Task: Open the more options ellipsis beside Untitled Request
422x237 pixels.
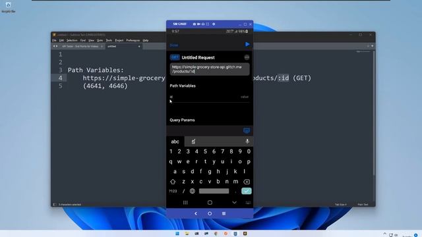Action: [x=247, y=57]
